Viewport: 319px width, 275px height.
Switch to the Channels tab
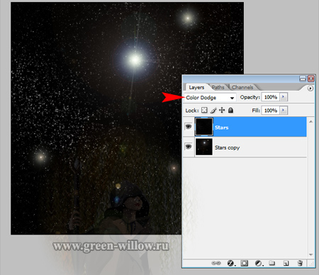pos(242,87)
